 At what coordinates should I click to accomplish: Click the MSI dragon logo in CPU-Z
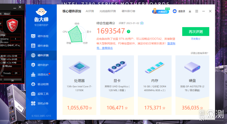(12, 25)
